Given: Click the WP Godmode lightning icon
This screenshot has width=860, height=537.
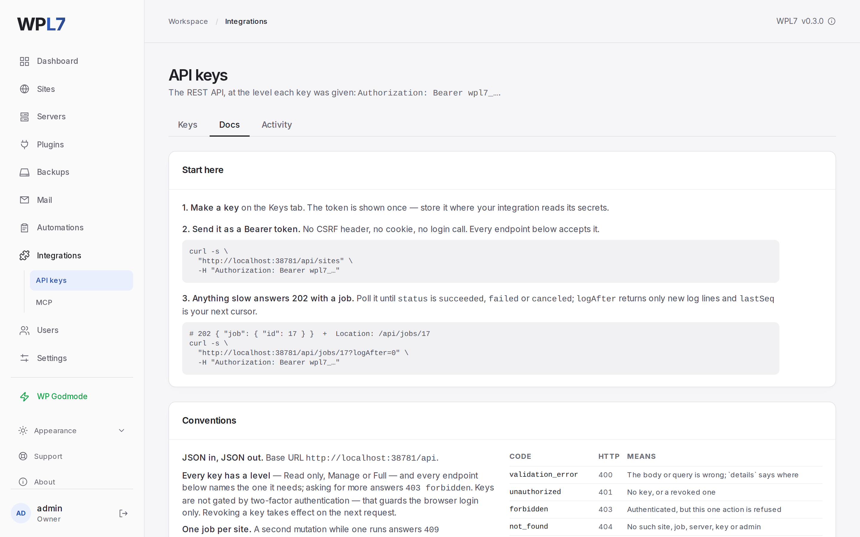Looking at the screenshot, I should pyautogui.click(x=24, y=396).
